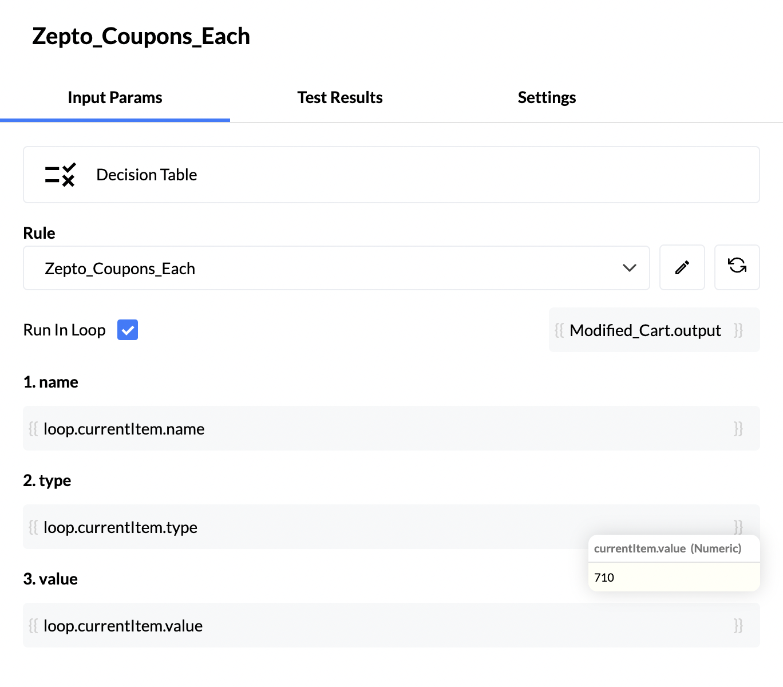
Task: Focus the loop.currentItem.type input field
Action: 309,527
